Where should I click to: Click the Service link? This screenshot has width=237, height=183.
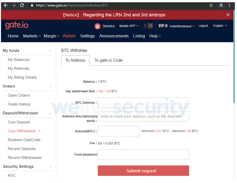coord(109,26)
